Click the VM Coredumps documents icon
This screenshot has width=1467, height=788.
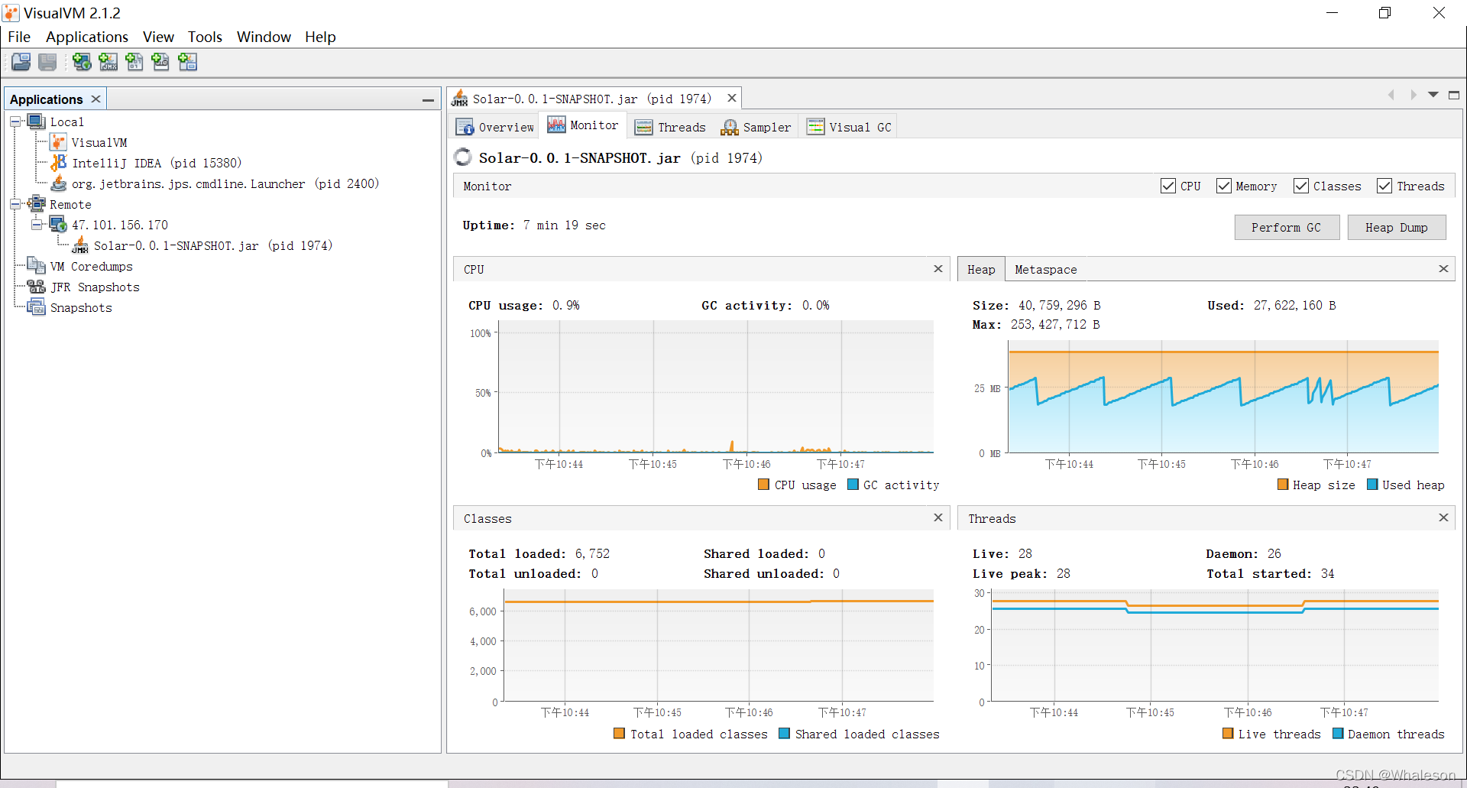(x=37, y=266)
